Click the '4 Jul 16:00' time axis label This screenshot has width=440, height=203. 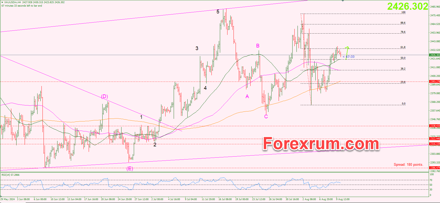(x=174, y=199)
